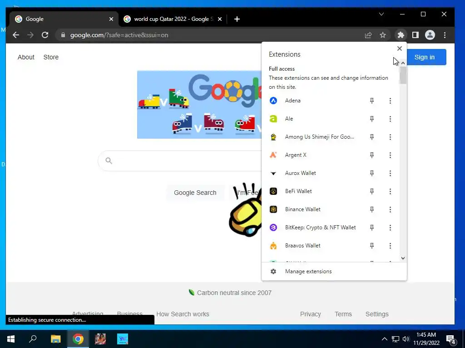Pin the Ale extension
The image size is (465, 348).
click(x=371, y=119)
